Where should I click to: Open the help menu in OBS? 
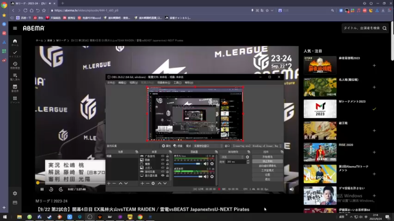point(189,83)
